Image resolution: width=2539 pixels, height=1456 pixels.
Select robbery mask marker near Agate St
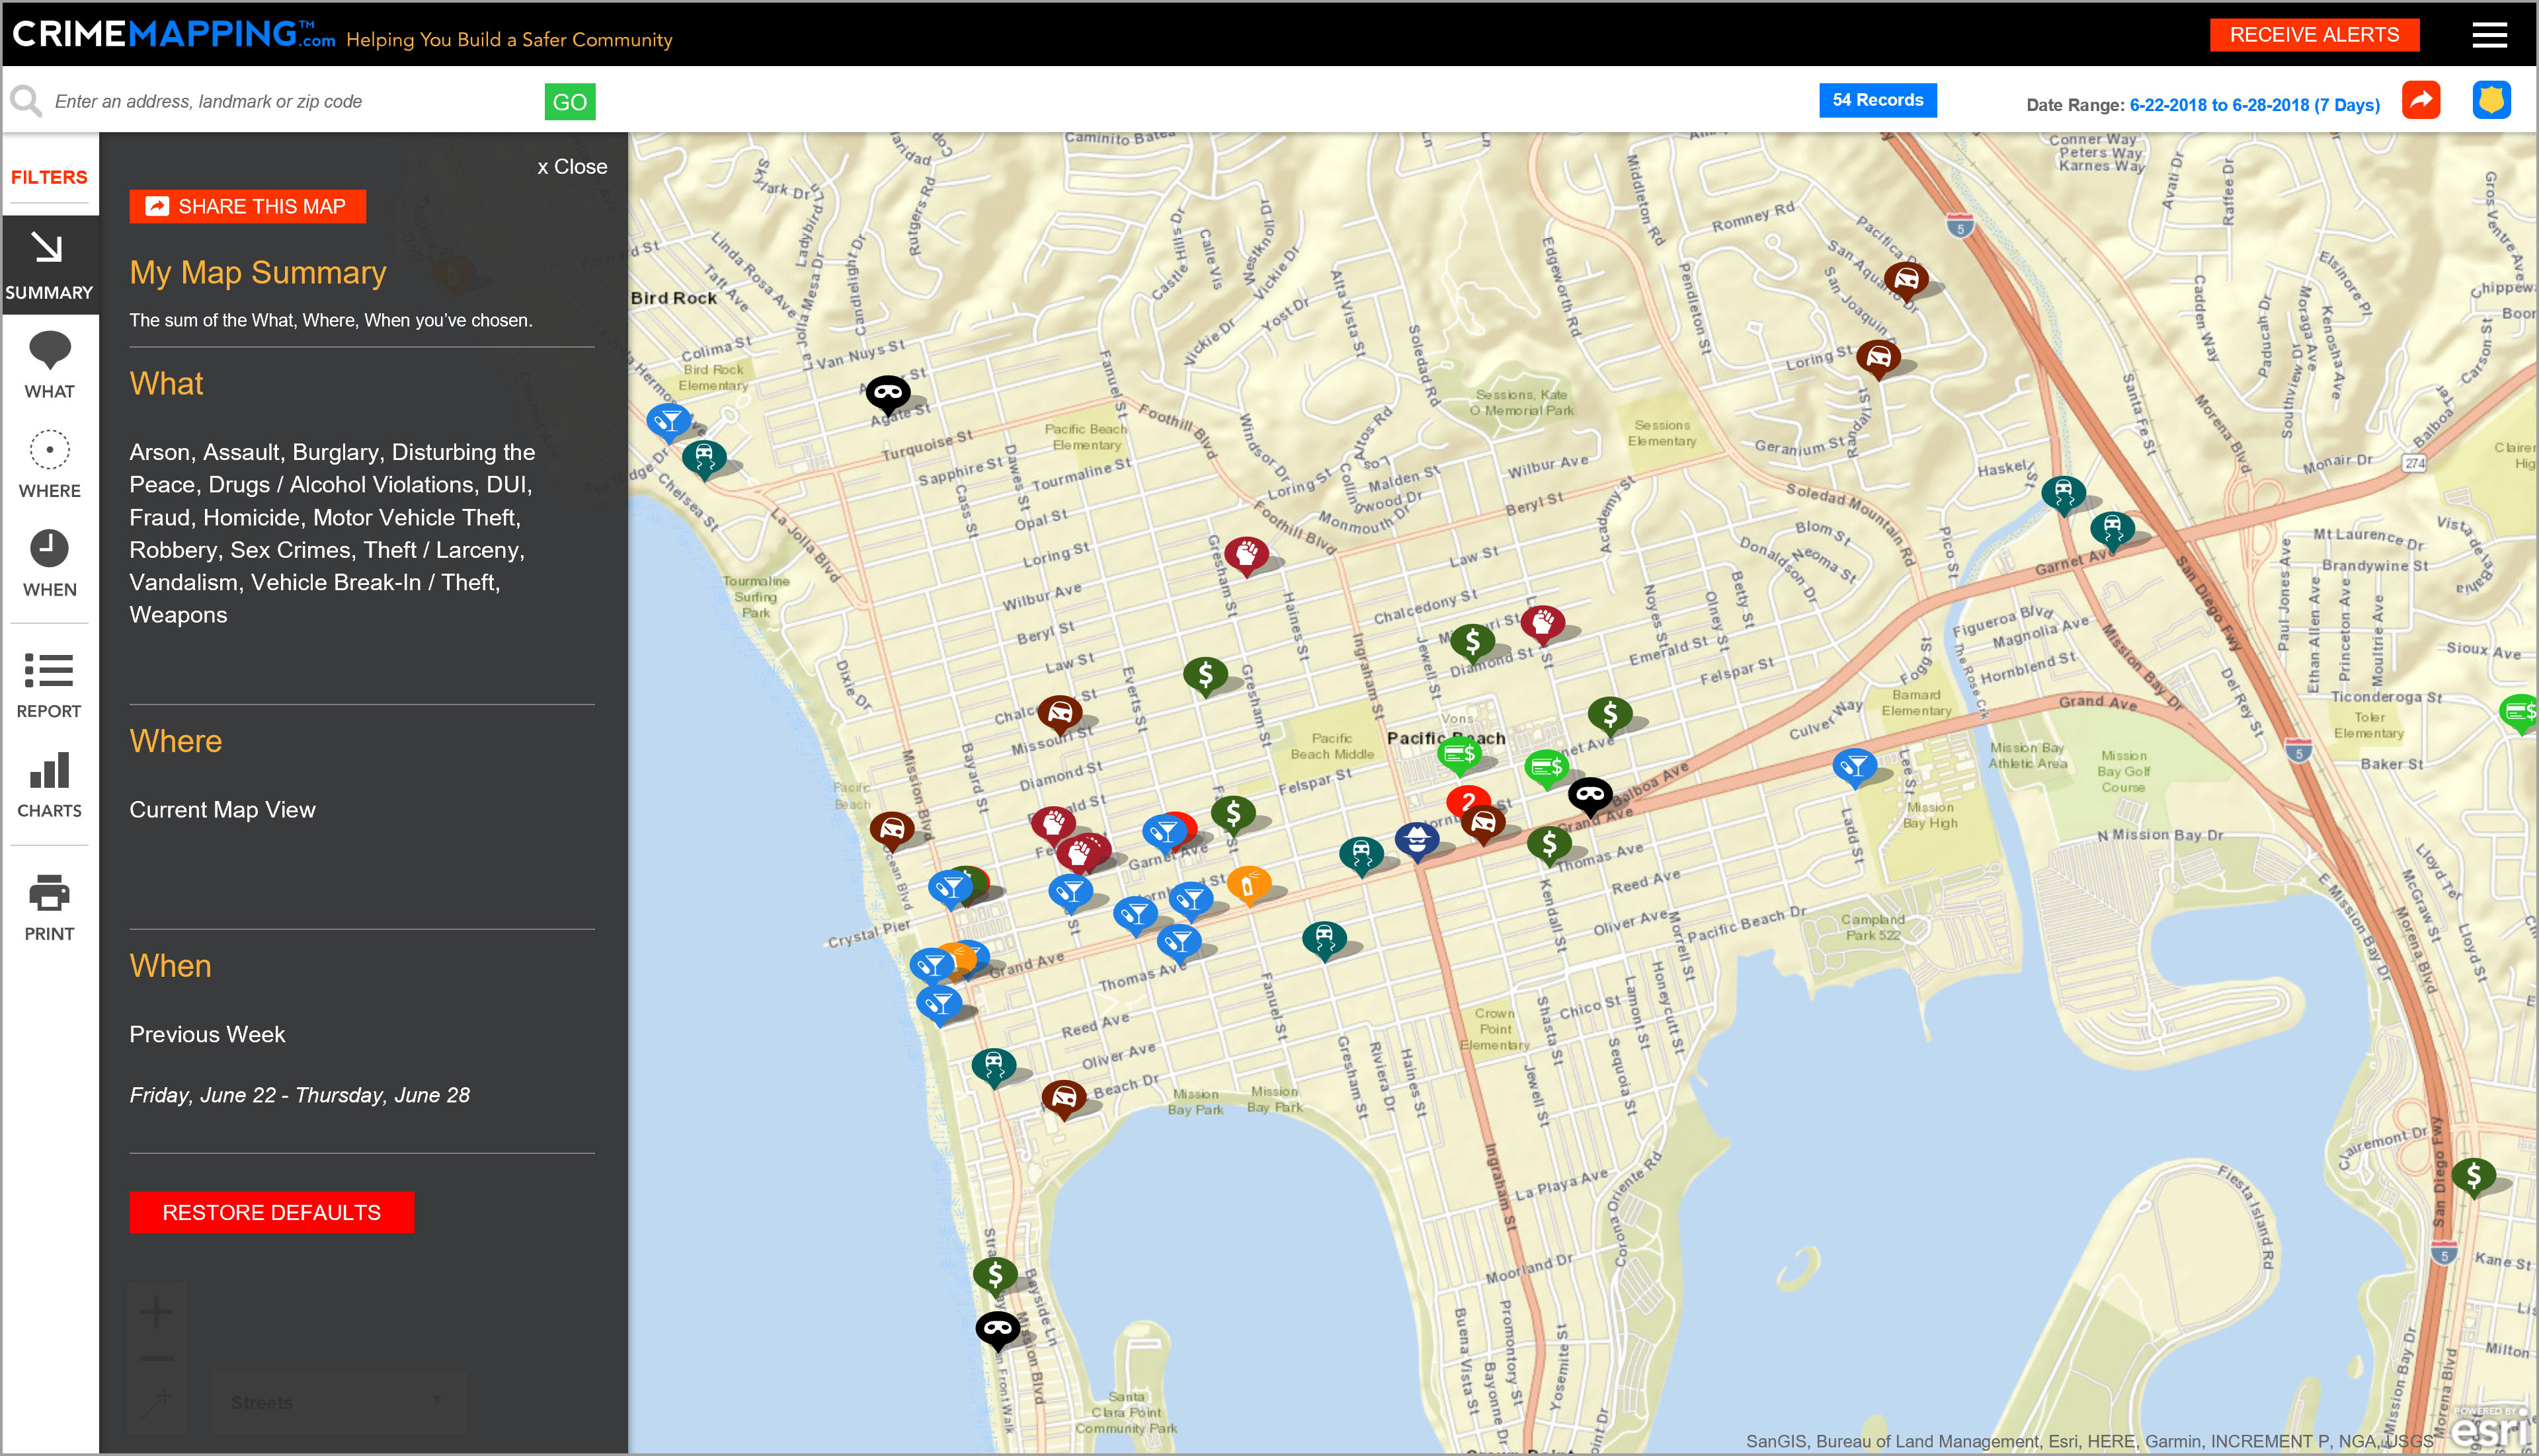click(x=887, y=394)
